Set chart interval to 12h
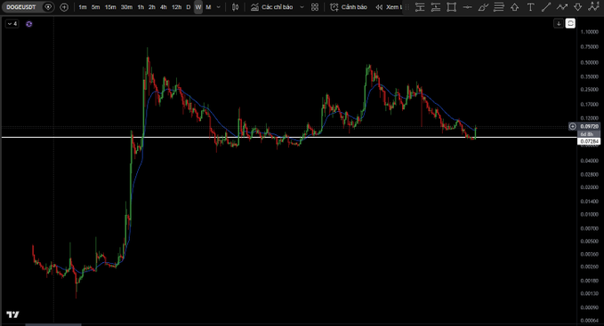Viewport: 604px width, 326px height. (x=176, y=7)
